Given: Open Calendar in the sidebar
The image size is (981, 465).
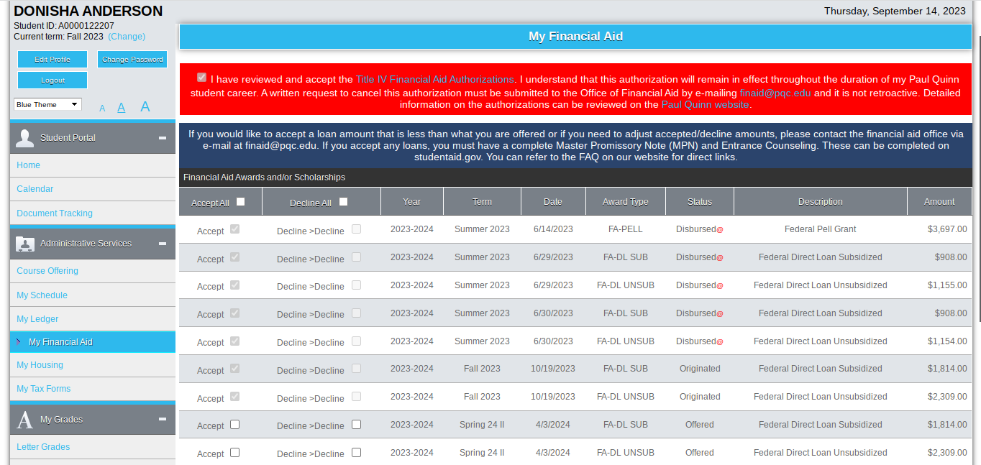Looking at the screenshot, I should [x=35, y=189].
